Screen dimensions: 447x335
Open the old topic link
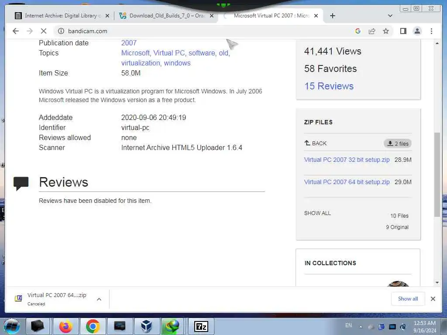coord(223,53)
